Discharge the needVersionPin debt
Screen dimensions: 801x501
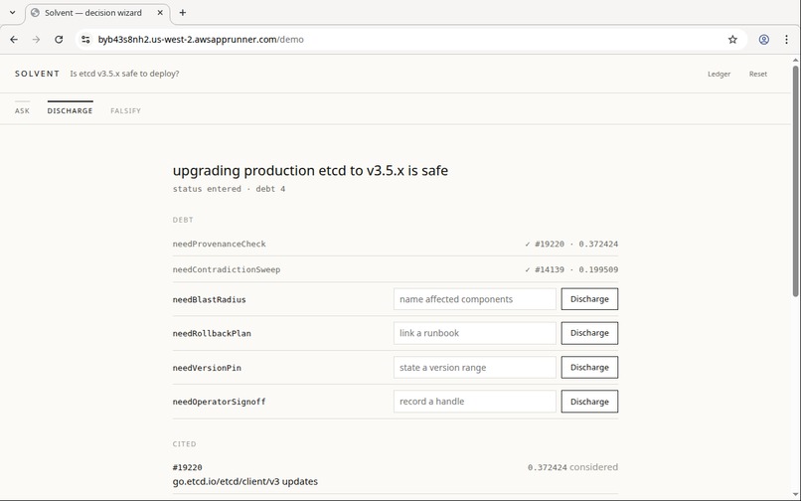(x=589, y=368)
